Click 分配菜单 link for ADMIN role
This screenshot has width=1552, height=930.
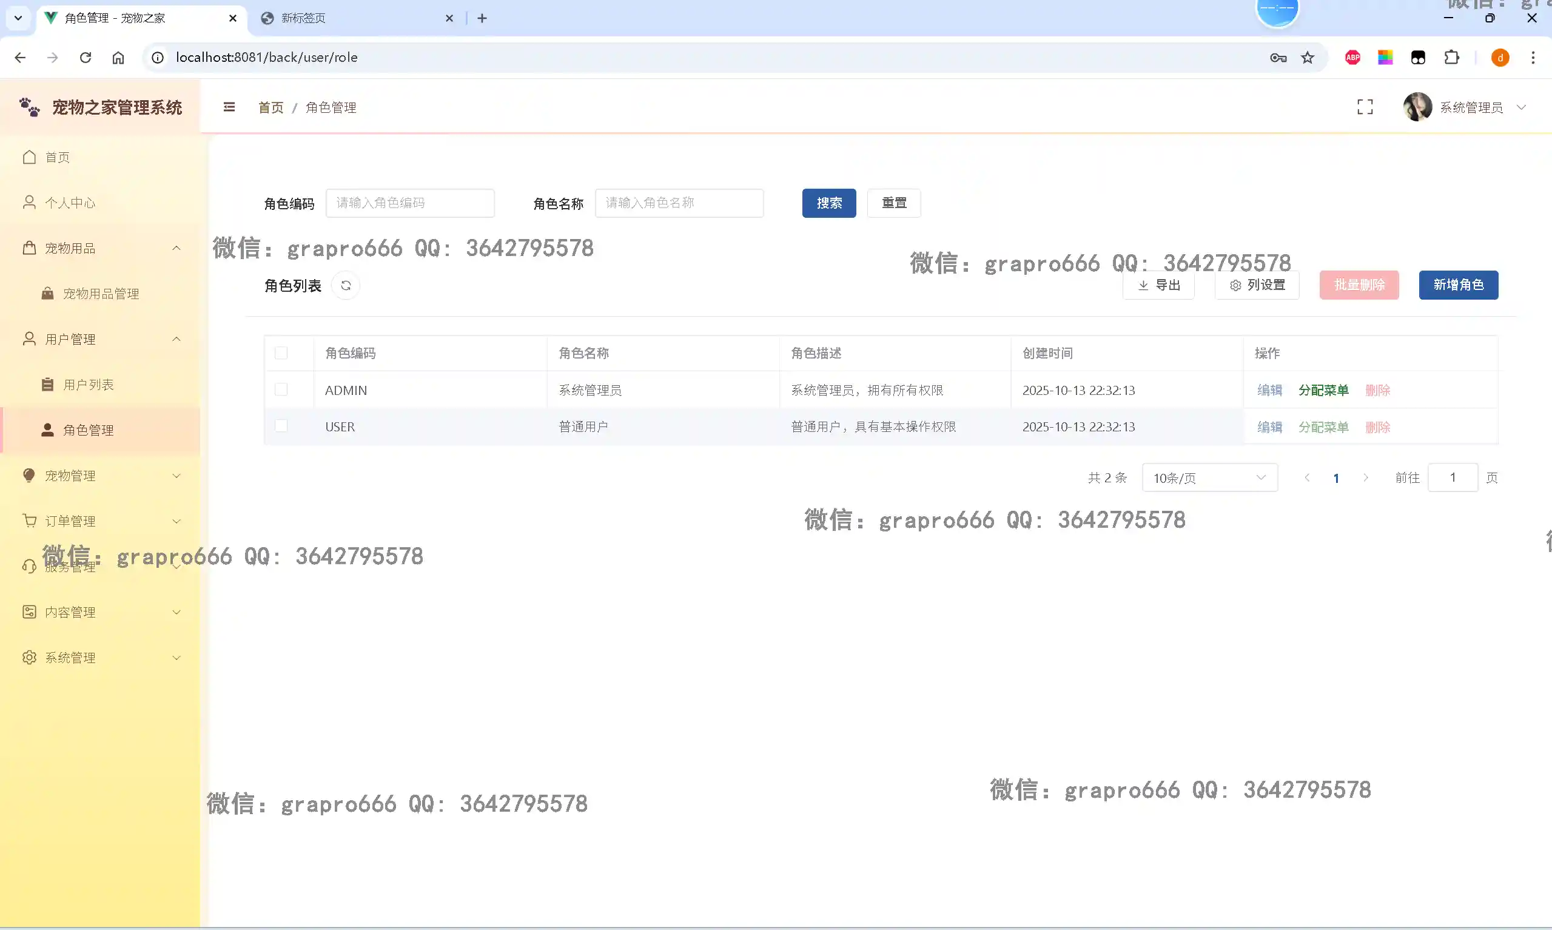(1323, 391)
